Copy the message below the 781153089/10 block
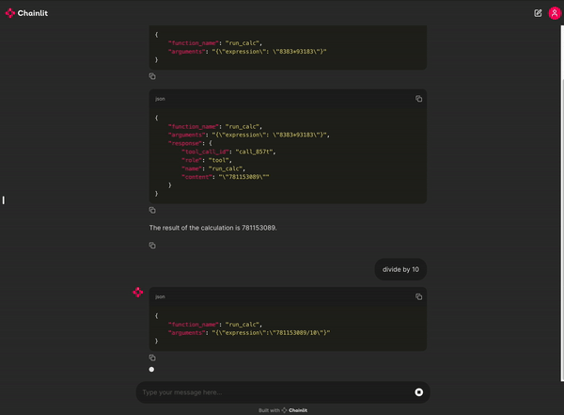The width and height of the screenshot is (564, 415). 152,358
